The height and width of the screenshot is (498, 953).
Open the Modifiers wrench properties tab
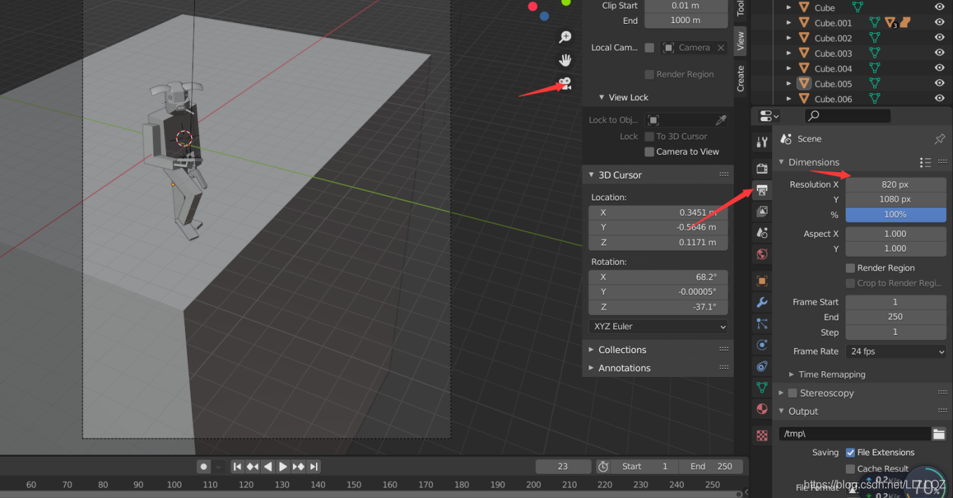[x=762, y=303]
